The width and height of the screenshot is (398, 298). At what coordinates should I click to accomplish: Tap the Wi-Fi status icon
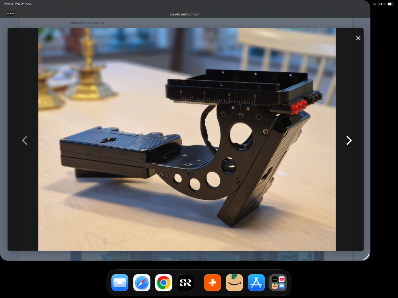(x=374, y=4)
